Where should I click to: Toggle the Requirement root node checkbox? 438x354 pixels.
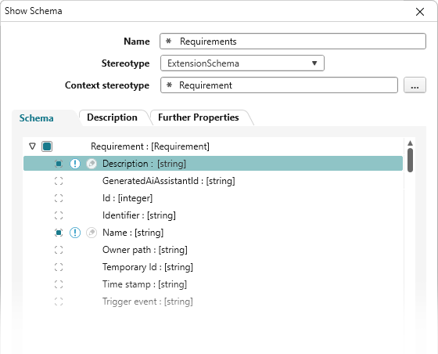(x=47, y=146)
